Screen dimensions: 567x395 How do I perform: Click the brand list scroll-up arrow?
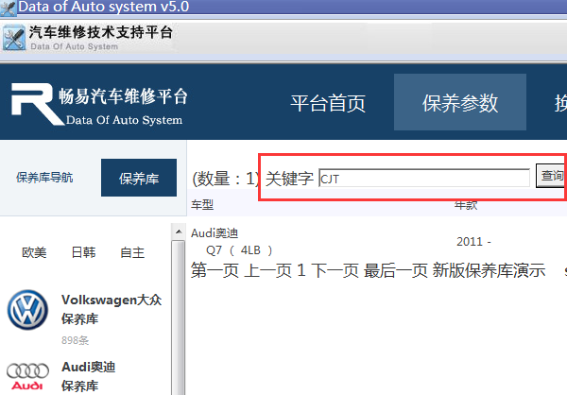click(x=179, y=232)
